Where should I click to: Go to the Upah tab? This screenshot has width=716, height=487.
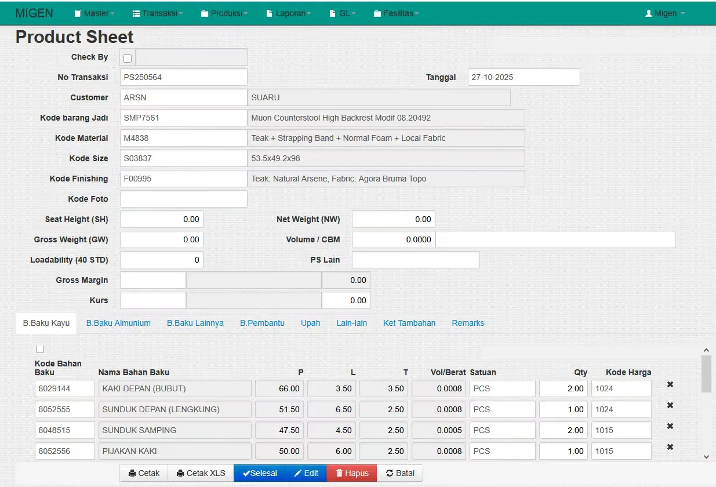click(x=310, y=323)
